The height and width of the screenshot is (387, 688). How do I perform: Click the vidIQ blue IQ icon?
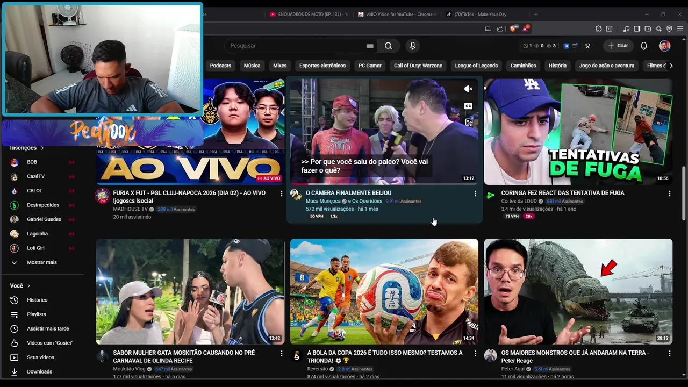tap(566, 46)
